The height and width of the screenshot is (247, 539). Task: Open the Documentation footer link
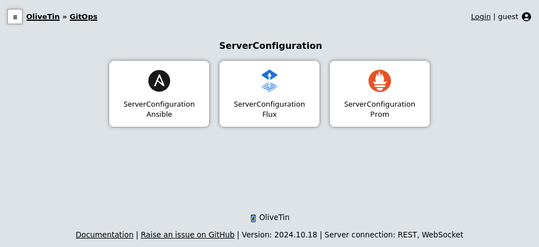tap(105, 235)
